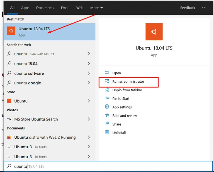Image resolution: width=214 pixels, height=172 pixels.
Task: Click the Open icon in actions list
Action: tap(107, 73)
